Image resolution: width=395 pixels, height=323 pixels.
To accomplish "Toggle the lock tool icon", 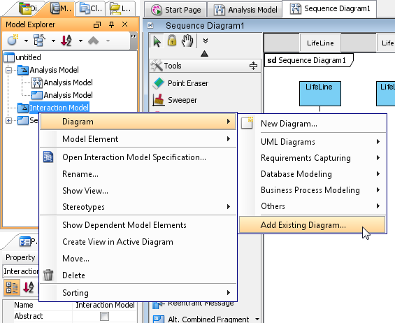I will (172, 41).
